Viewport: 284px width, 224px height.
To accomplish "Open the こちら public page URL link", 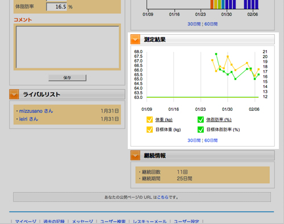I will click(x=162, y=197).
